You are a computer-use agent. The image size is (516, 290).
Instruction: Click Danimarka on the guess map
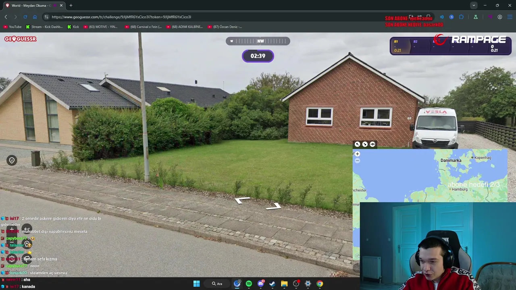[451, 160]
